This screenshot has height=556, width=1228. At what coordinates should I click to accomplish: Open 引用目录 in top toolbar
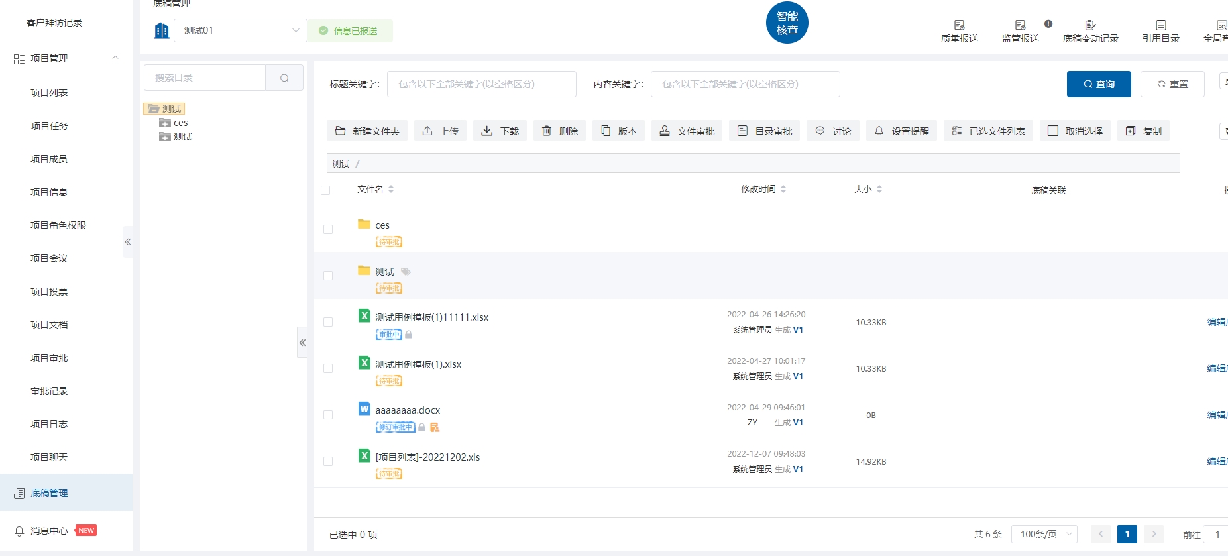click(1160, 31)
